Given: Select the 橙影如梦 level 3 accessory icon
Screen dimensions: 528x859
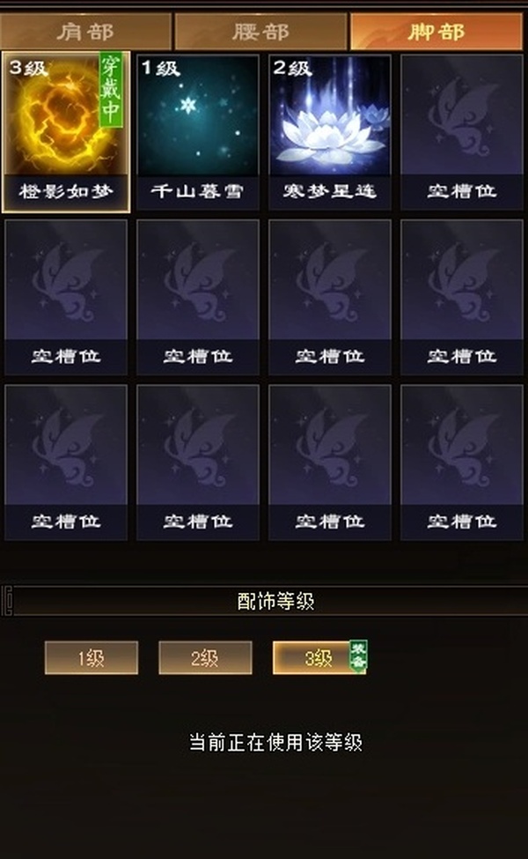Looking at the screenshot, I should click(x=66, y=131).
